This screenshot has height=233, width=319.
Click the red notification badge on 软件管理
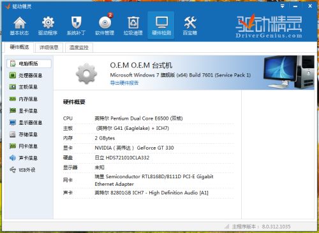point(110,15)
